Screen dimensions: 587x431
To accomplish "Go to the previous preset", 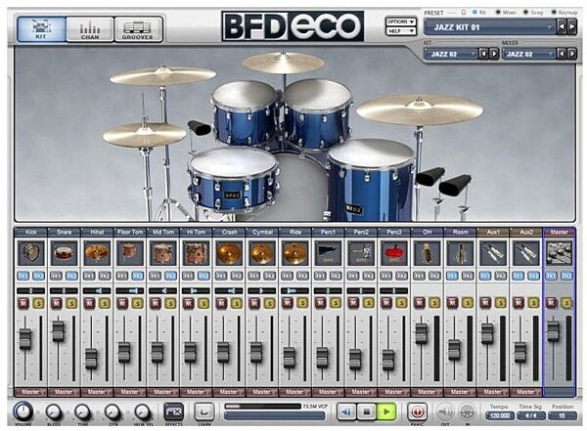I will (562, 27).
